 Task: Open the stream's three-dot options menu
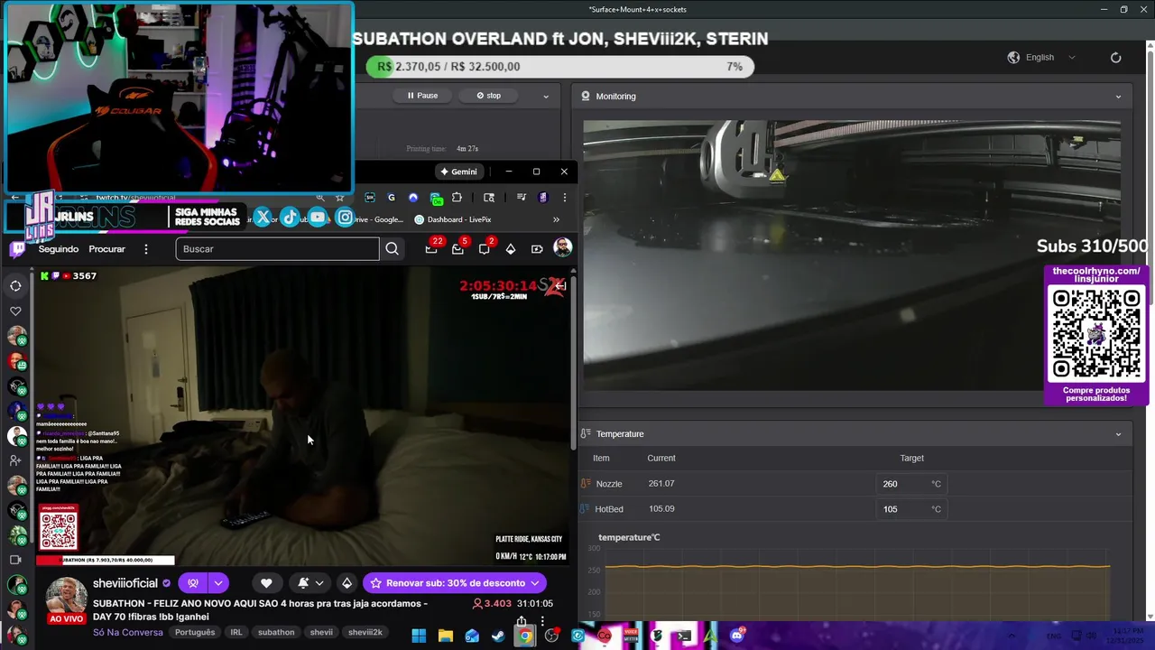[542, 621]
